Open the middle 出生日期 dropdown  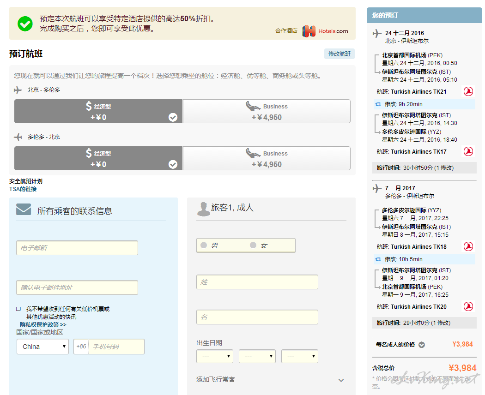pyautogui.click(x=257, y=356)
